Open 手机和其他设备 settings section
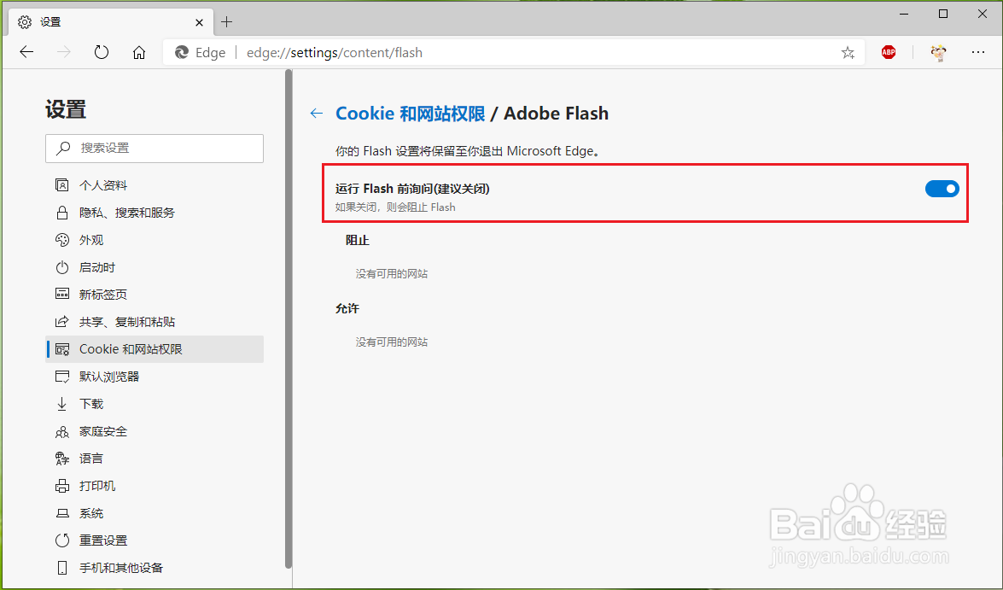The height and width of the screenshot is (590, 1003). pyautogui.click(x=155, y=568)
